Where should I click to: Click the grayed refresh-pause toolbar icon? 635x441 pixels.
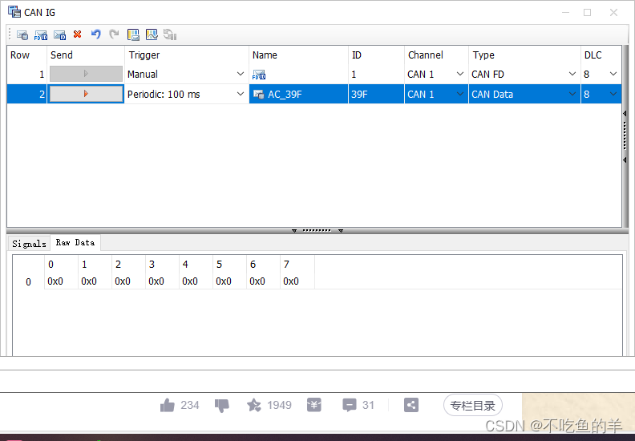[x=170, y=34]
